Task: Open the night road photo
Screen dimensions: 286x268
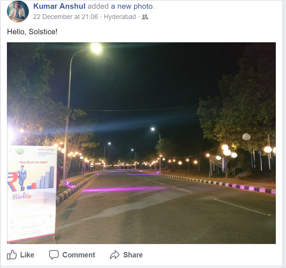Action: [x=141, y=143]
